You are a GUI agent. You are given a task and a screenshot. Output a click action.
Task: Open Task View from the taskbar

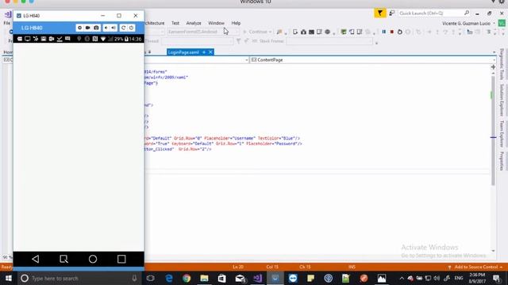(x=150, y=278)
